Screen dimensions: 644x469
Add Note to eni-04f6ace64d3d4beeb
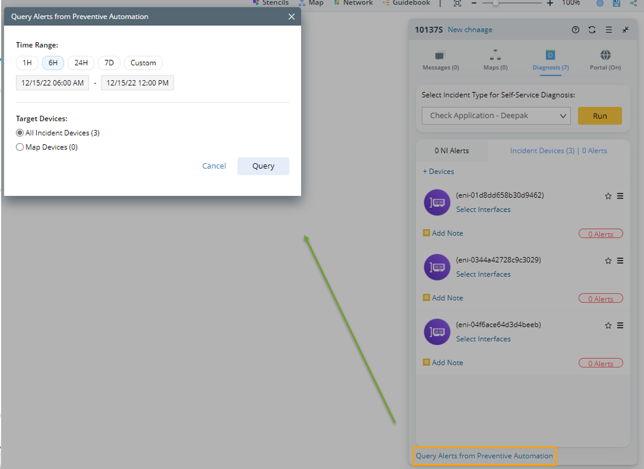point(443,363)
